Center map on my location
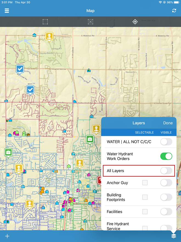Screen dimensions: 181x242 click(x=135, y=22)
